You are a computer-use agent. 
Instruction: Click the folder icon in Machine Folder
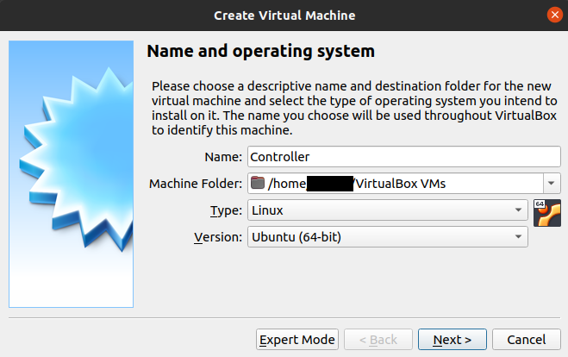point(258,183)
